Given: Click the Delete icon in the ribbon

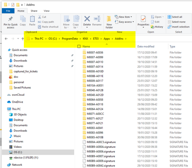Looking at the screenshot, I should (87, 19).
